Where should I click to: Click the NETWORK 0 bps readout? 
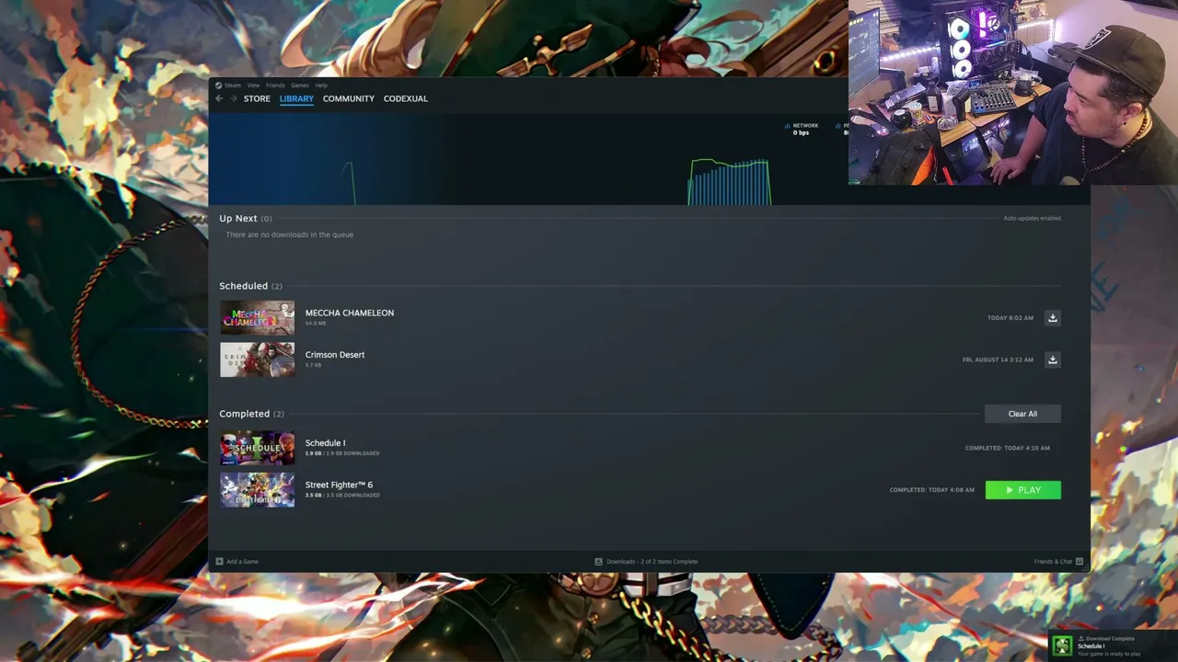coord(803,129)
